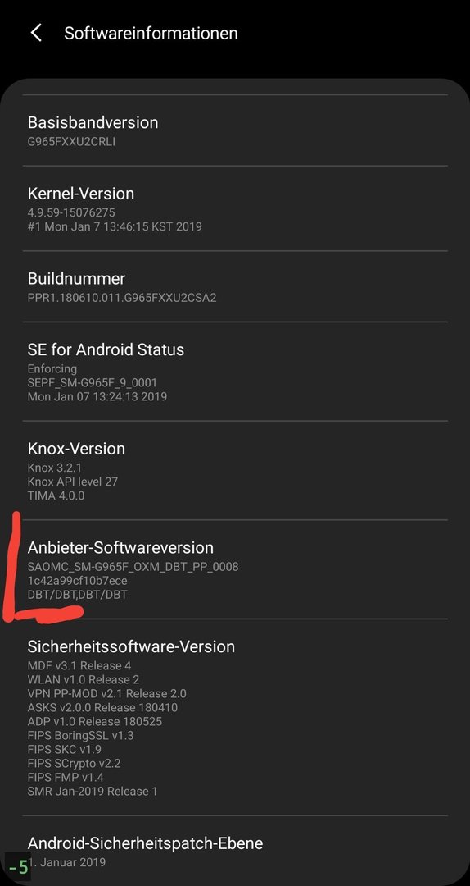Select the Basisbandversion entry
Image resolution: width=470 pixels, height=886 pixels.
click(x=235, y=130)
